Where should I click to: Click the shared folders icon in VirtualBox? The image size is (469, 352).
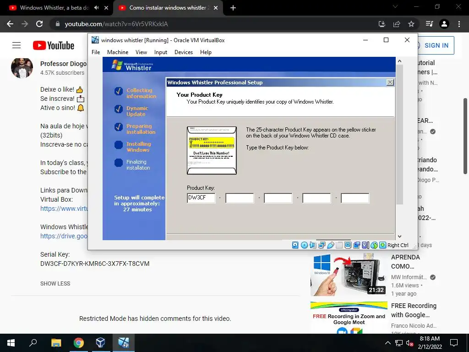click(x=339, y=245)
